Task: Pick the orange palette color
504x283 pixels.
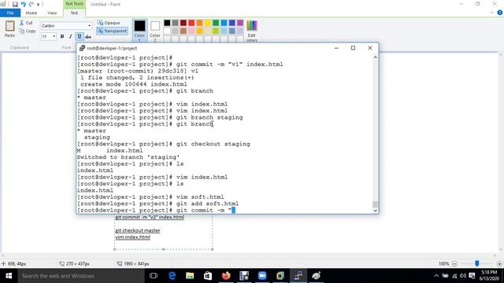Action: [x=199, y=23]
